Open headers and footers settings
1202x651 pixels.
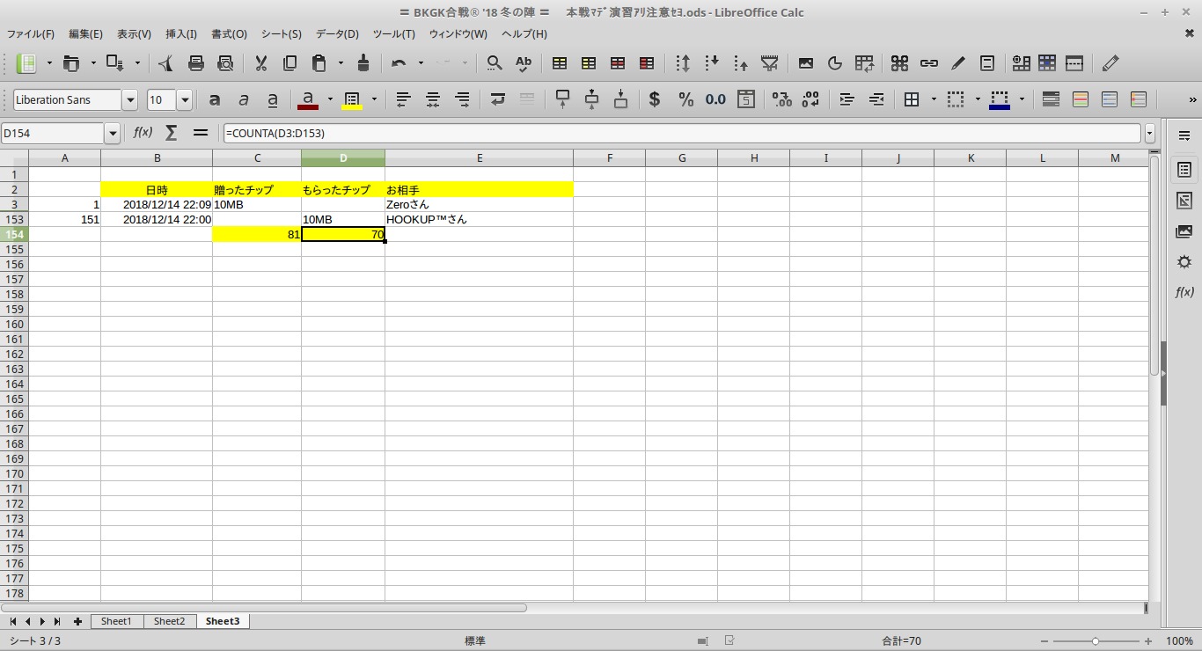pos(986,63)
